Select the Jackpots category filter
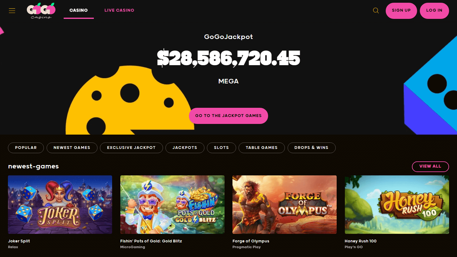Viewport: 457px width, 257px height. (185, 148)
